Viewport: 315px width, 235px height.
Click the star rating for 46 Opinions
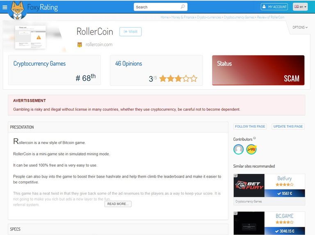click(178, 78)
